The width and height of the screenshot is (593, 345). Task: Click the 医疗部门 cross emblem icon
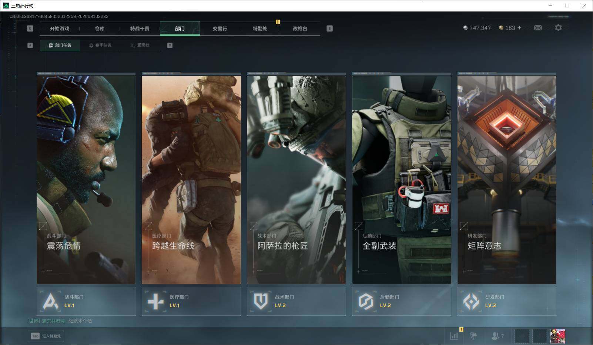coord(155,301)
